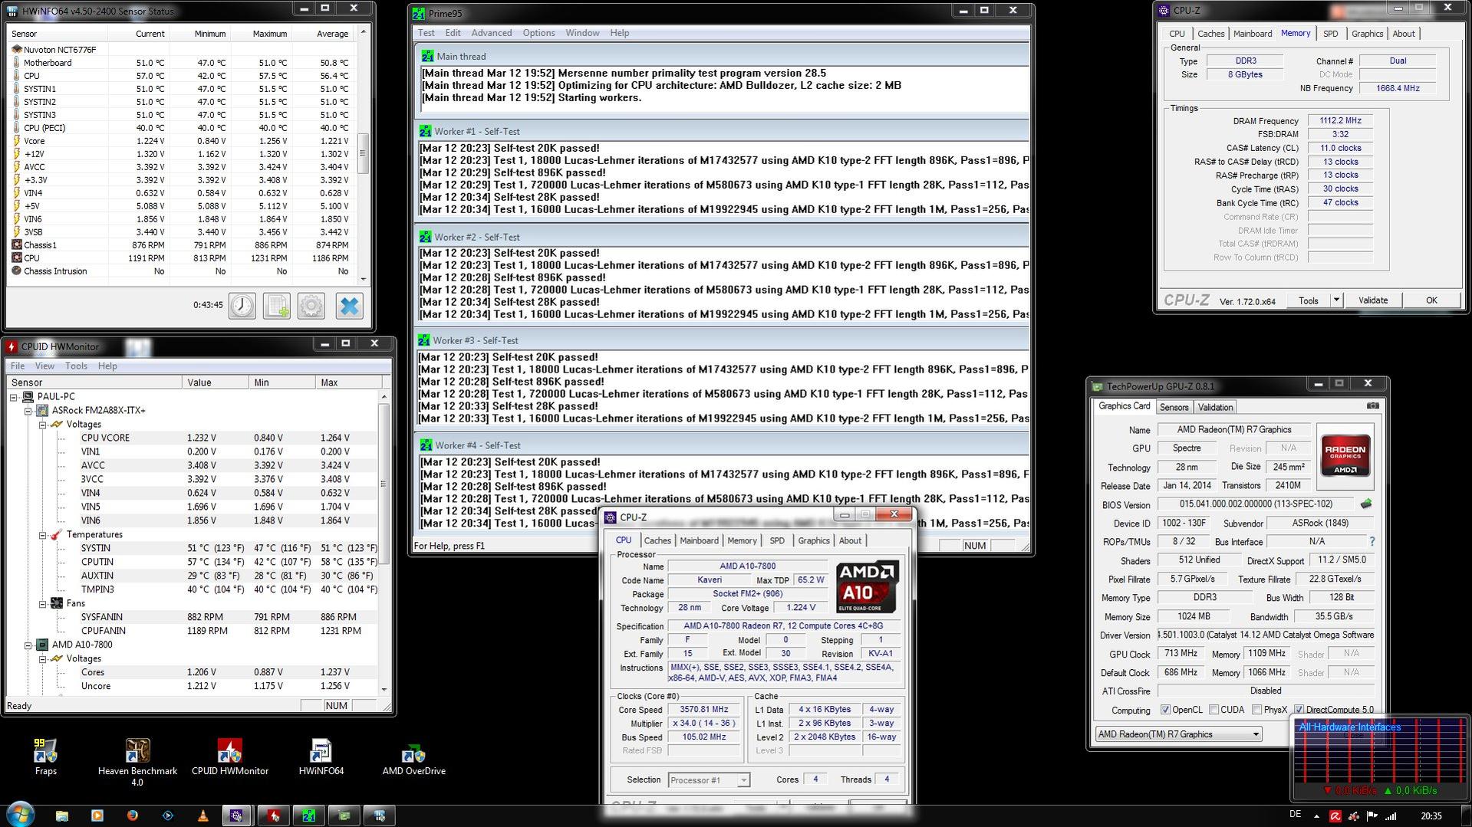This screenshot has height=827, width=1472.
Task: Click the HWiNFO64 log file icon
Action: pos(277,306)
